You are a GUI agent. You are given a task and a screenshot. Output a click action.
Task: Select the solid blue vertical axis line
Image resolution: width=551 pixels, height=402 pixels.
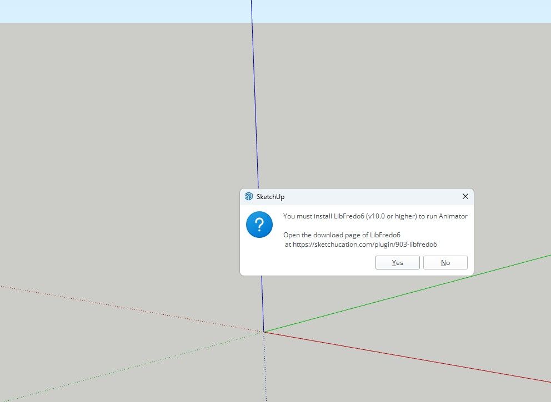255,111
